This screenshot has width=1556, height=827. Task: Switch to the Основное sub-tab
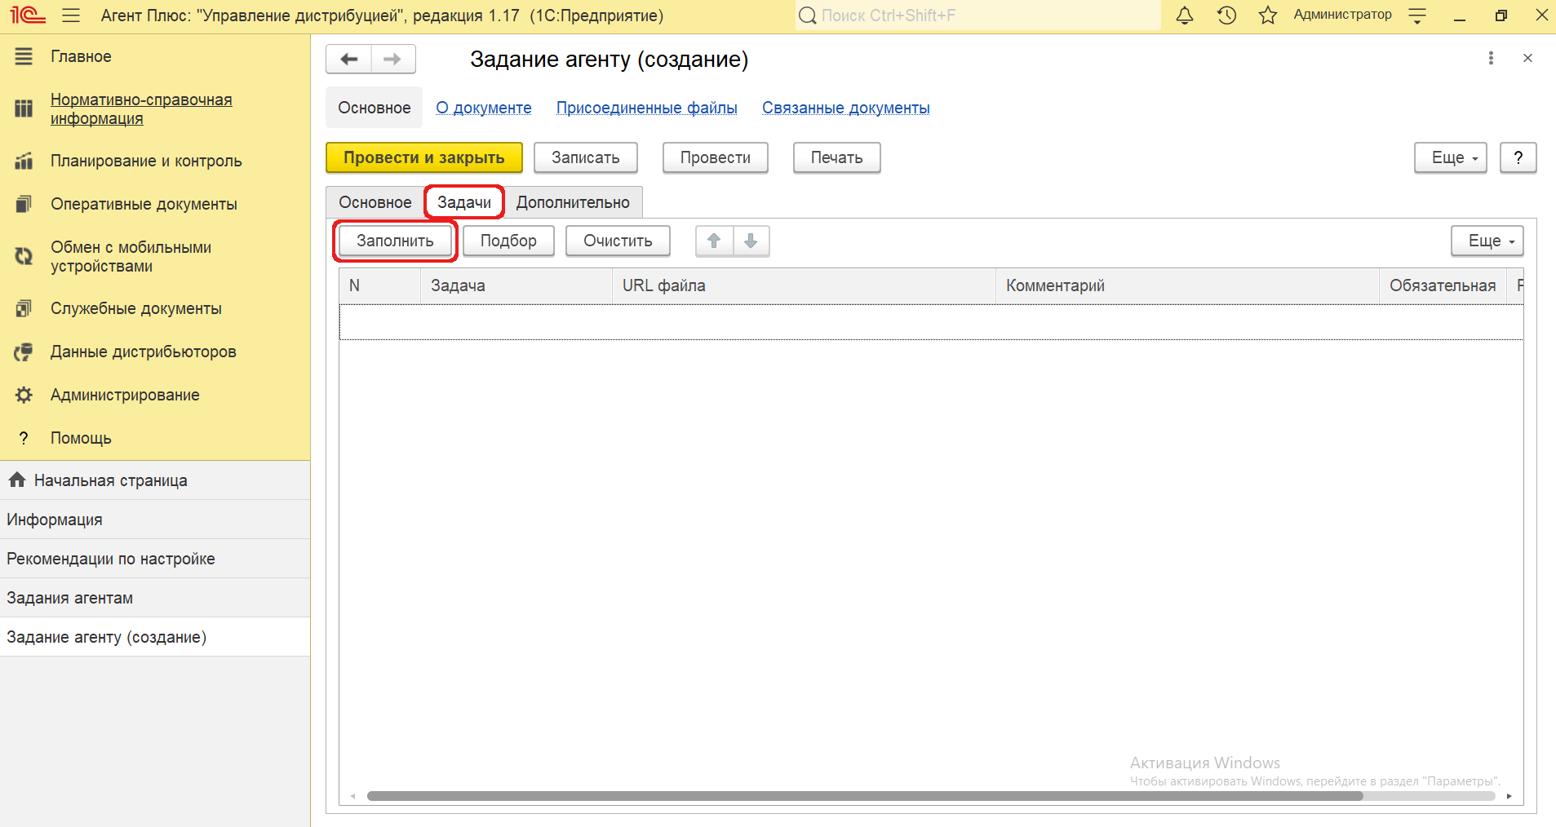click(375, 202)
